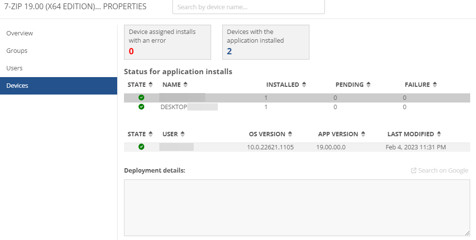Grab the Deployment details resize handle

pyautogui.click(x=467, y=233)
